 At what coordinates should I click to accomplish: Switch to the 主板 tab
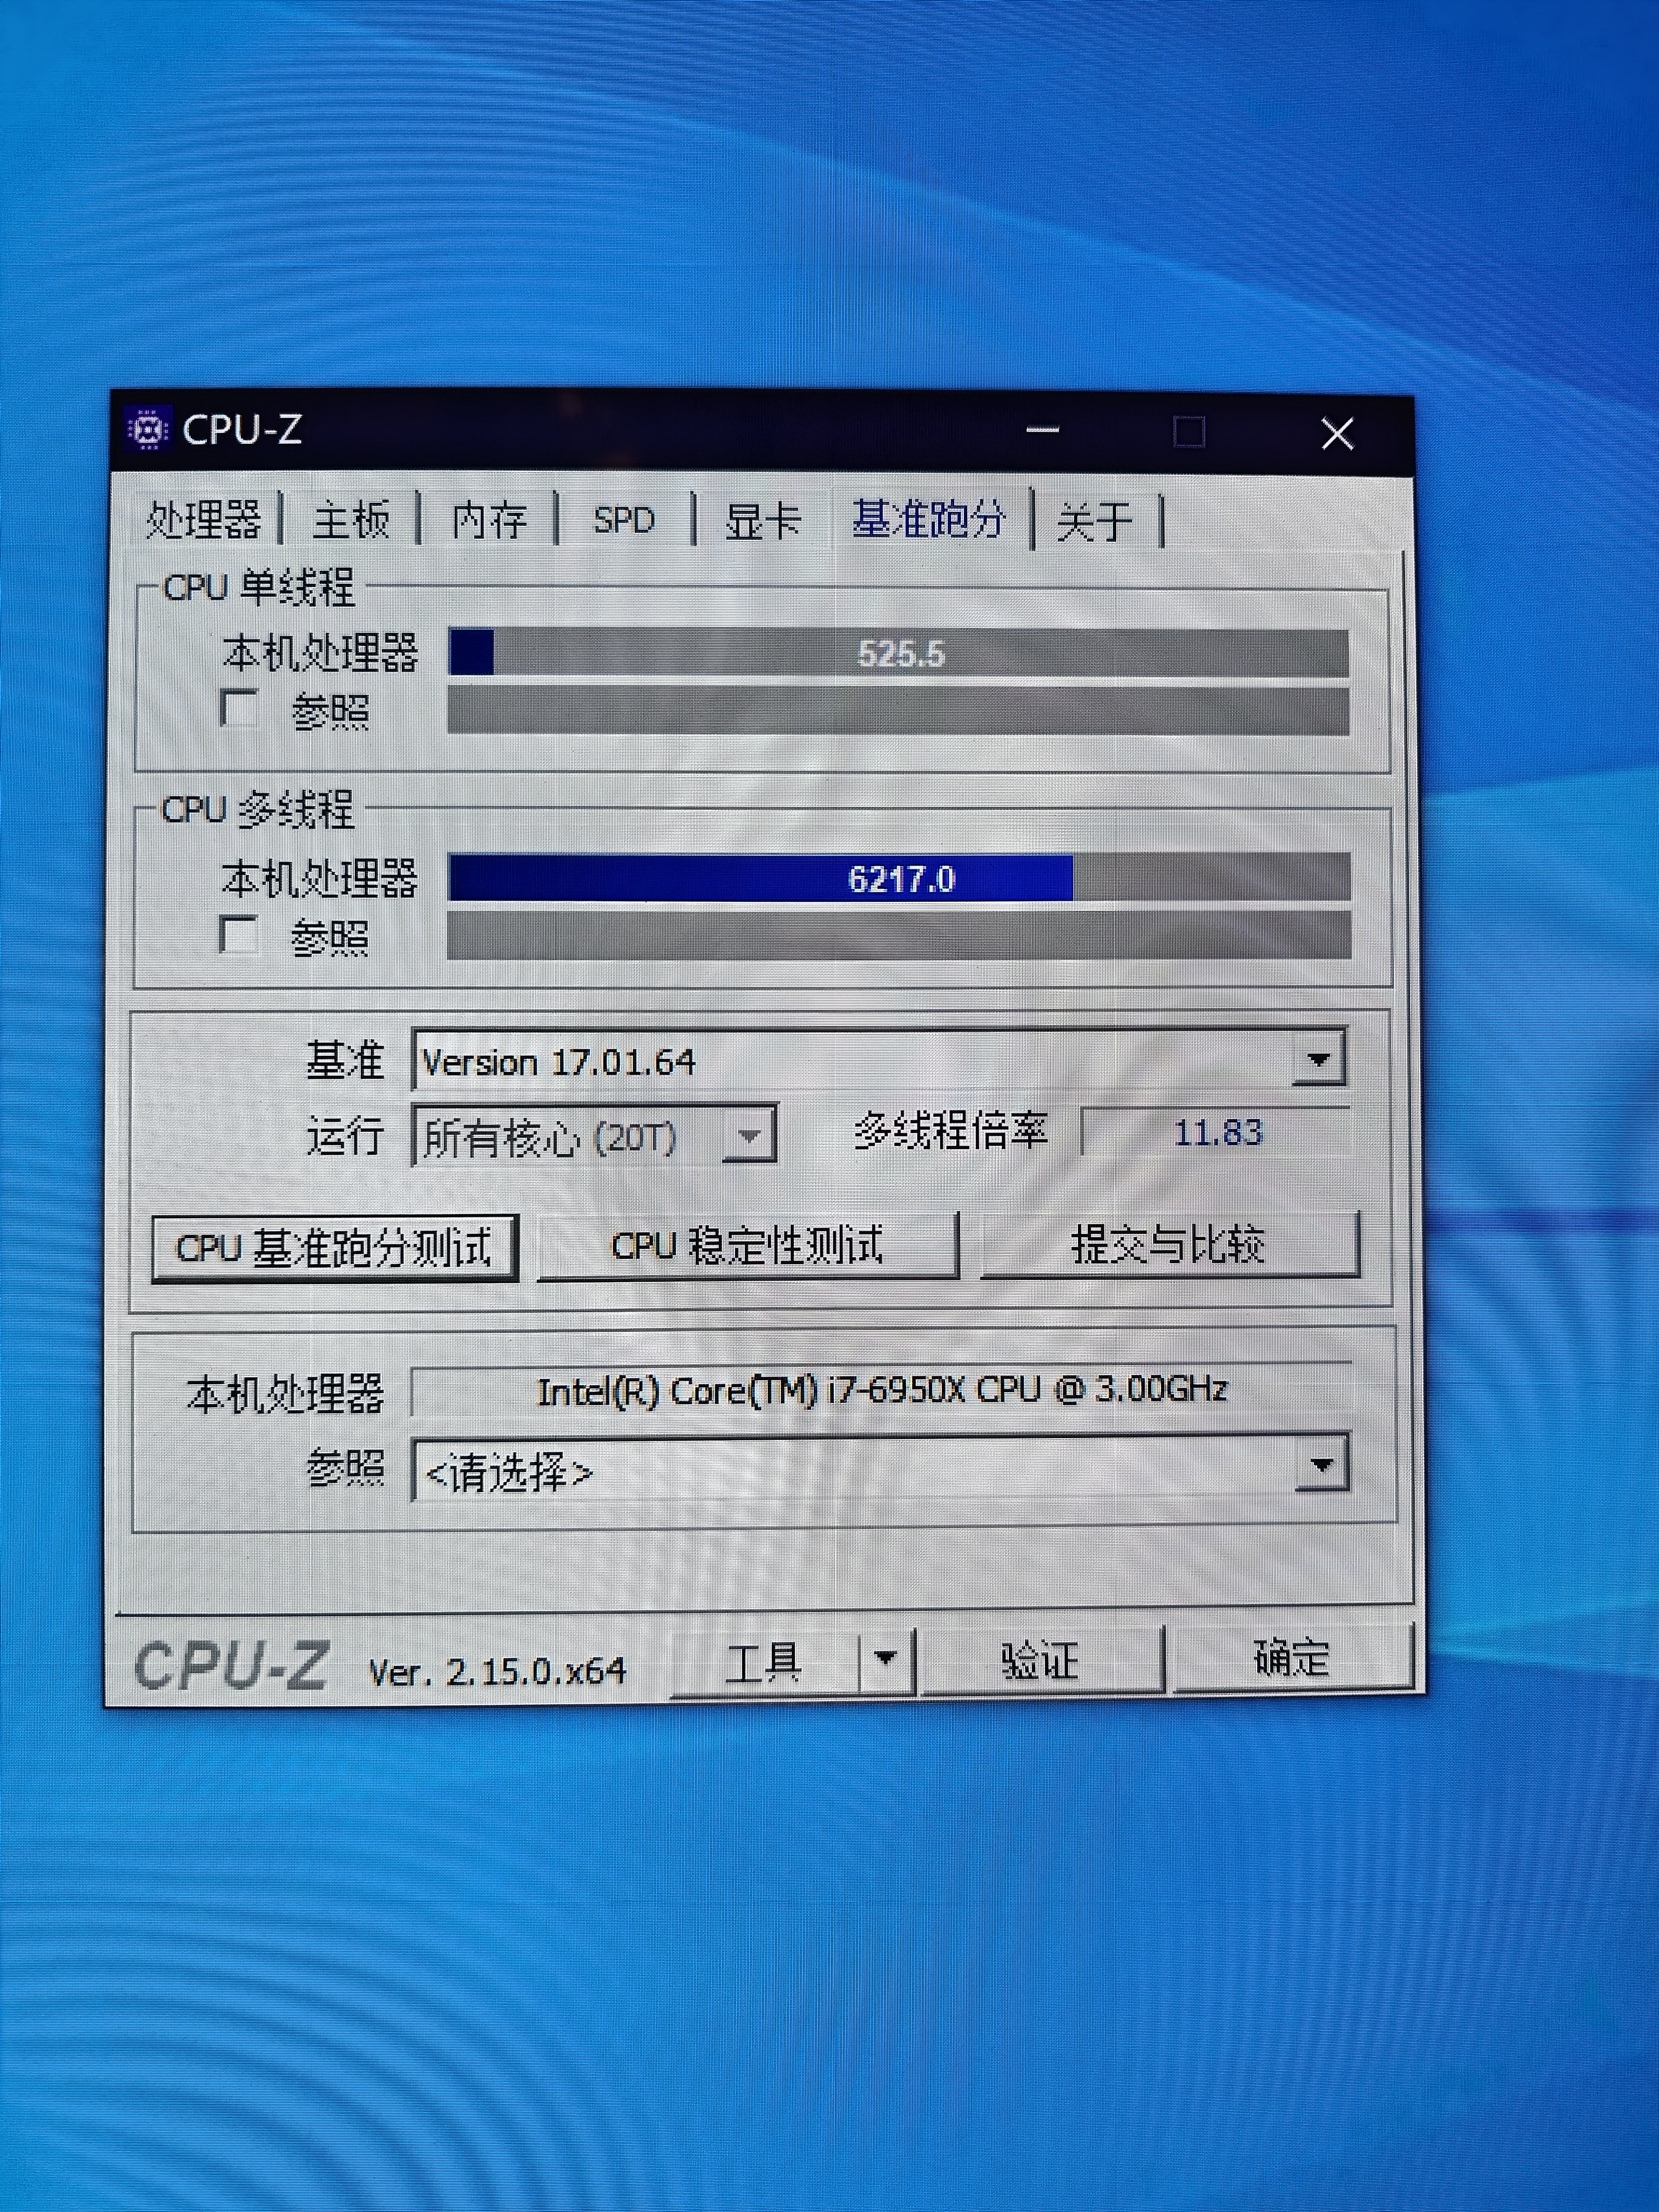351,520
